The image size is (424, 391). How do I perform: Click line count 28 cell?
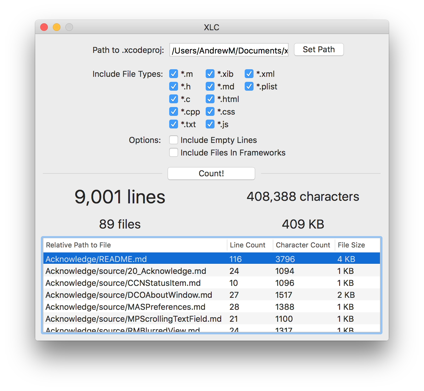coord(234,307)
